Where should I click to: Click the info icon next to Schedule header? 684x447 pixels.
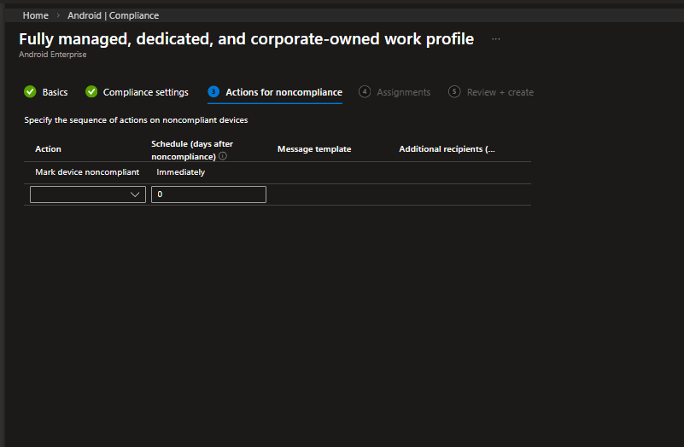(223, 157)
